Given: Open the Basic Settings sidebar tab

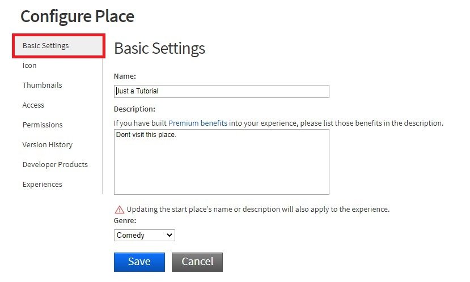Looking at the screenshot, I should pyautogui.click(x=46, y=46).
